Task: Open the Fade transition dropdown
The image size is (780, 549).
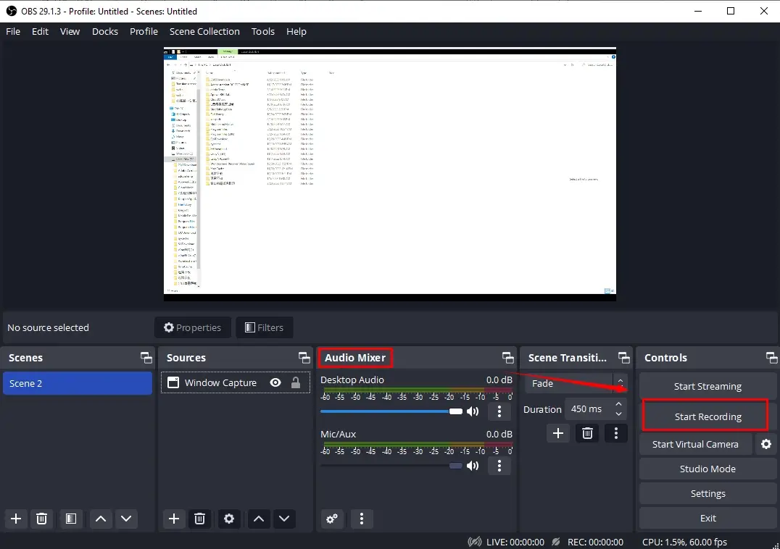Action: click(576, 383)
